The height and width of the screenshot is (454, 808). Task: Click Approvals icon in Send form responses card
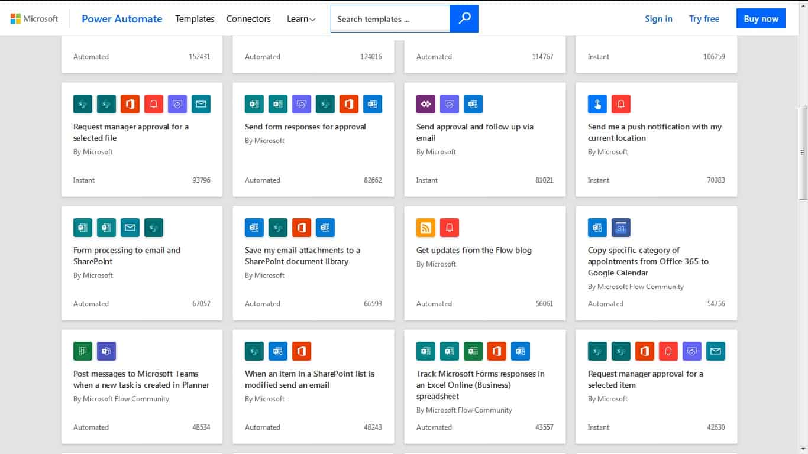coord(302,104)
